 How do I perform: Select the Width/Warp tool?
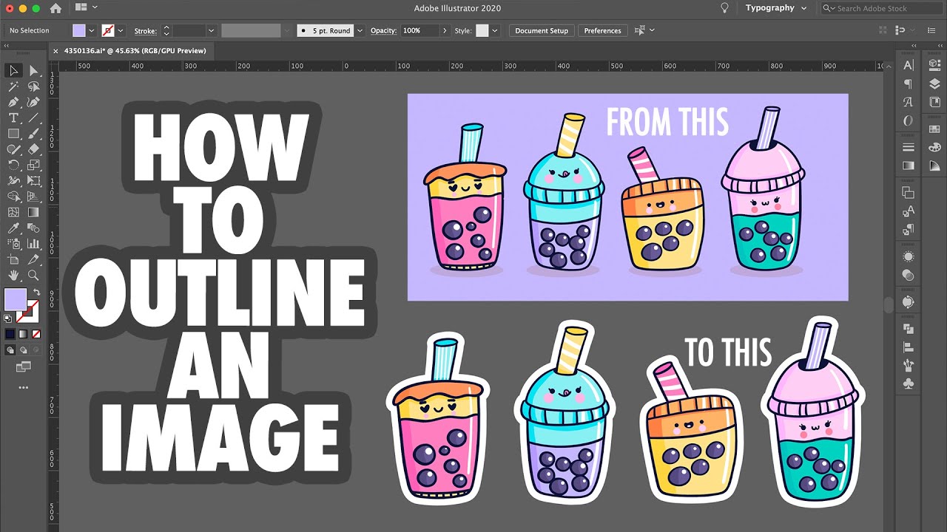pyautogui.click(x=13, y=180)
